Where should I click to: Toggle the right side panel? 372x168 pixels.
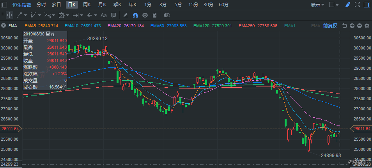point(367,5)
